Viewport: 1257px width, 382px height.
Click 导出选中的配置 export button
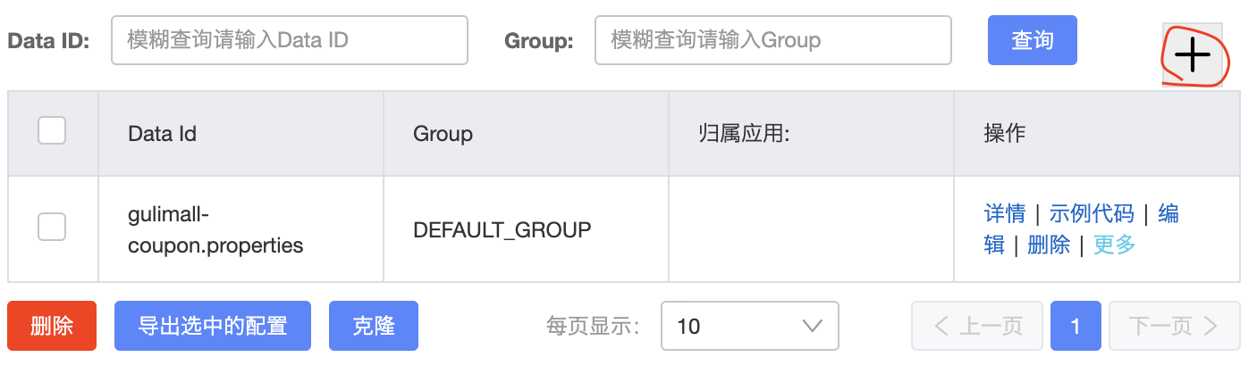[x=213, y=326]
